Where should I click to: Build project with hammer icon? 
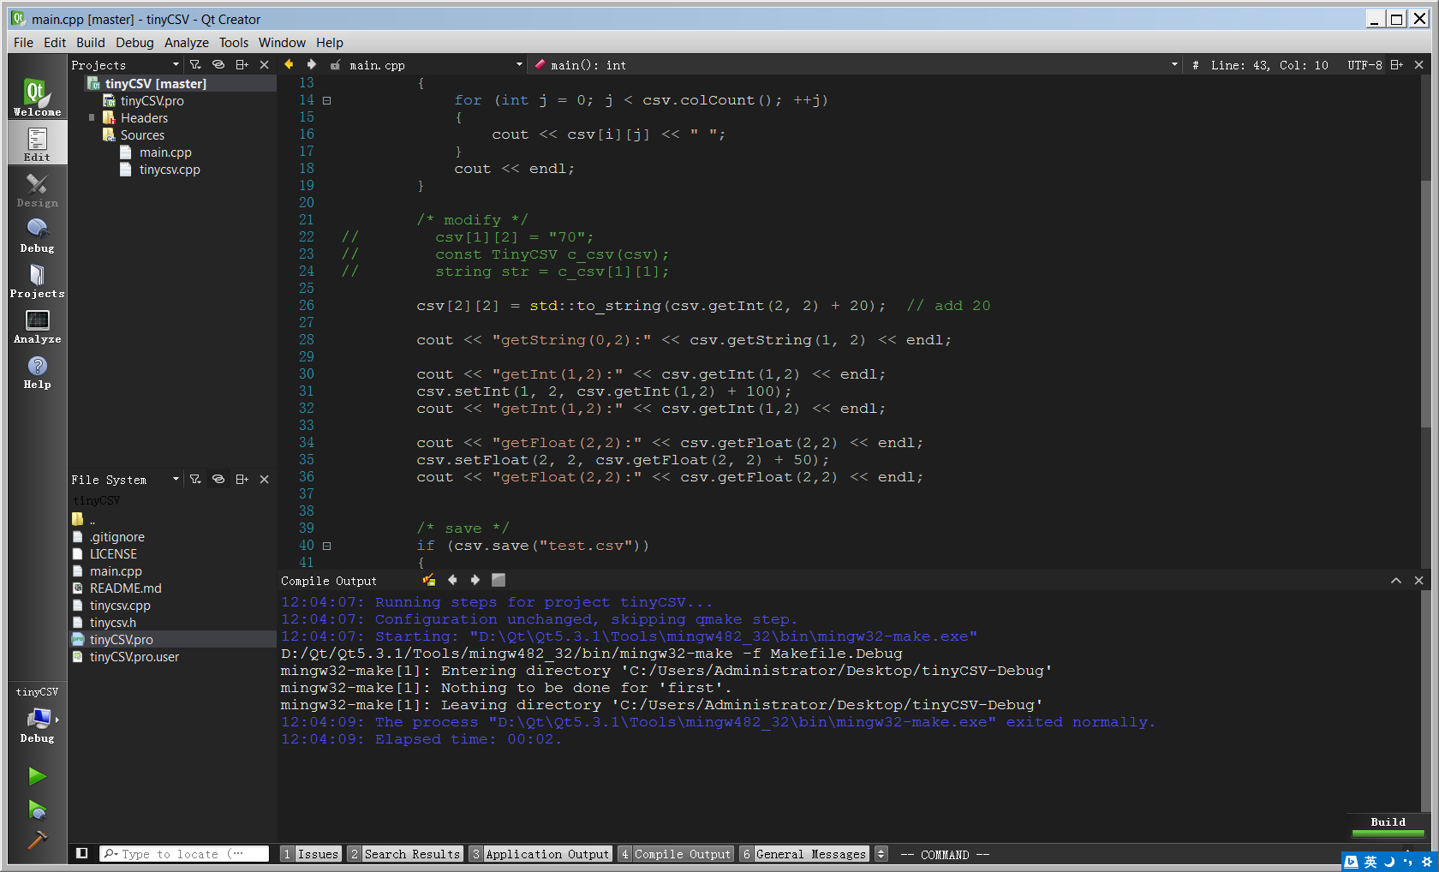click(x=37, y=840)
